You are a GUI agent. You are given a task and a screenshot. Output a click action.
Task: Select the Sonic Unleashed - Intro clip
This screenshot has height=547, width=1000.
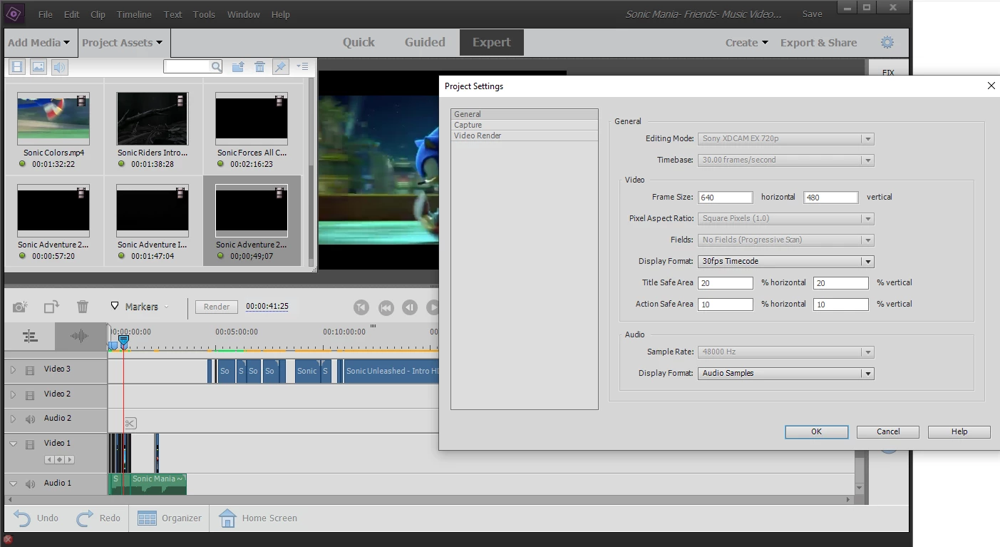pos(391,371)
